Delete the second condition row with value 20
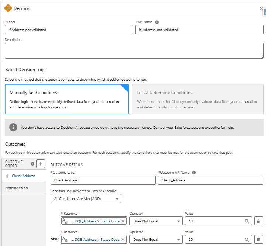 [x=258, y=239]
